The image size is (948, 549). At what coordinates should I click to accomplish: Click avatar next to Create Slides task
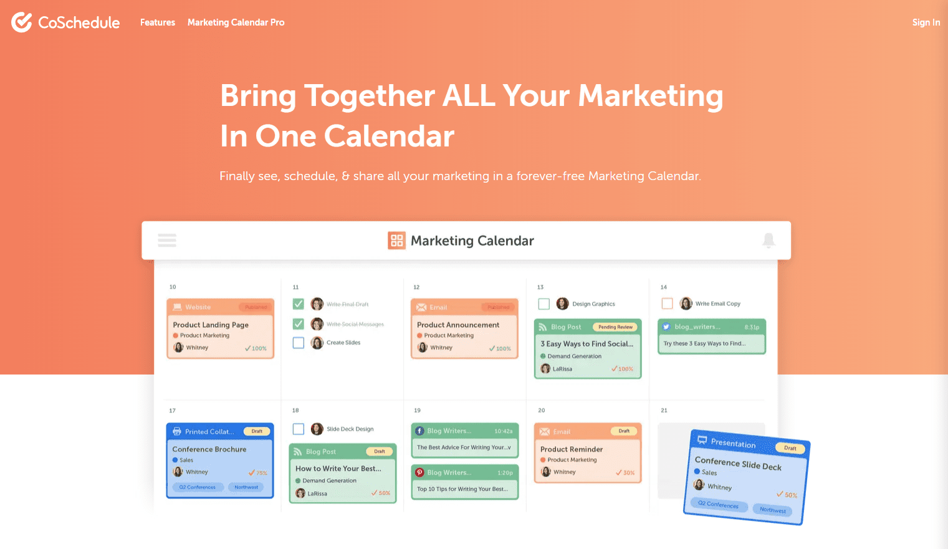(x=317, y=342)
